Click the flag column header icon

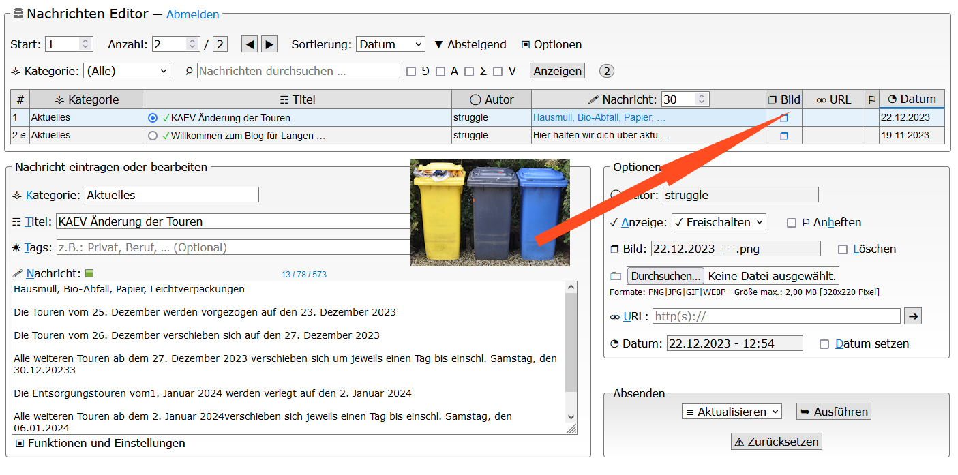[x=871, y=99]
